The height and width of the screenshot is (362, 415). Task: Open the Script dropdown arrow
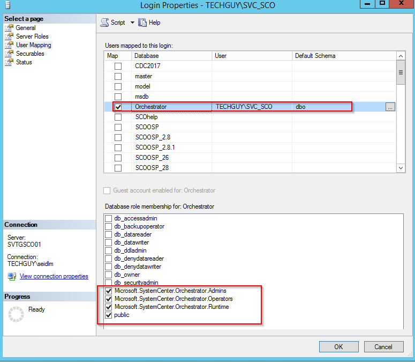[x=132, y=23]
